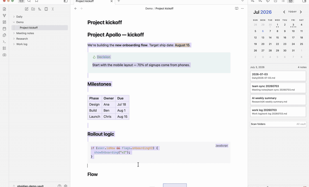
Task: Create a new folder in explorer
Action: [x=33, y=9]
